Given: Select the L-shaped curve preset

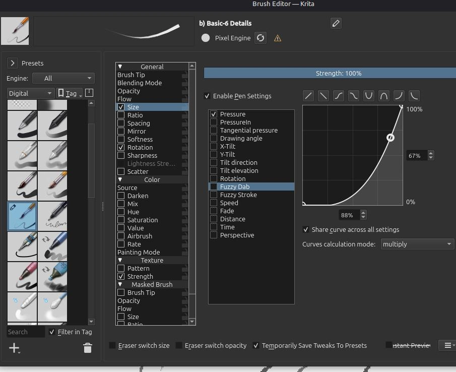Looking at the screenshot, I should coord(414,96).
